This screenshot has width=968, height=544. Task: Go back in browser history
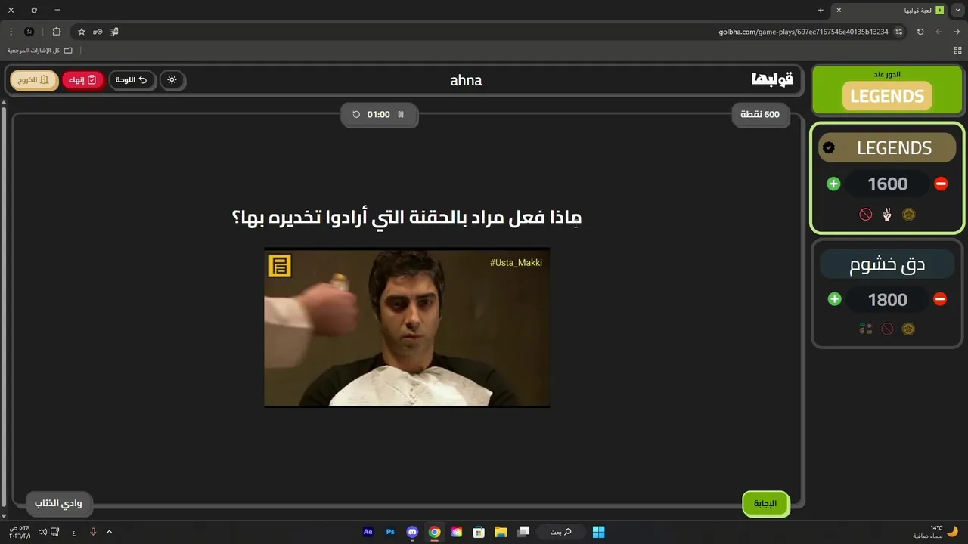[957, 32]
